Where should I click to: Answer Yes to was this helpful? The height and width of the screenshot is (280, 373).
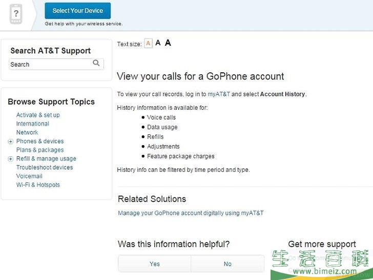pyautogui.click(x=155, y=264)
